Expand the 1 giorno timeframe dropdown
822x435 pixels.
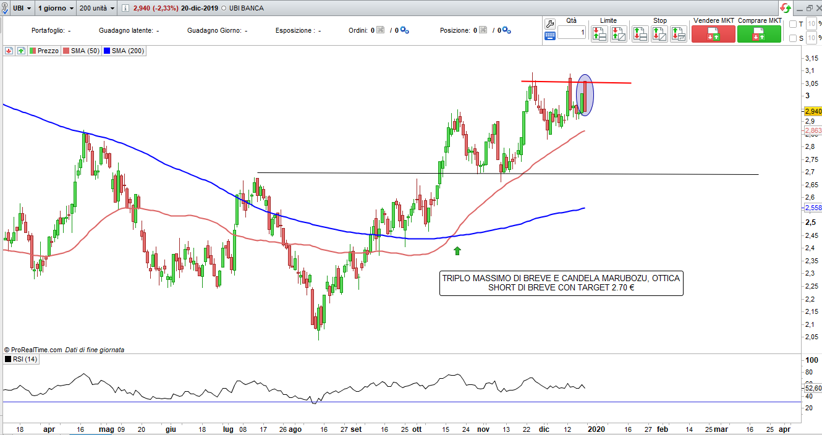coord(56,9)
